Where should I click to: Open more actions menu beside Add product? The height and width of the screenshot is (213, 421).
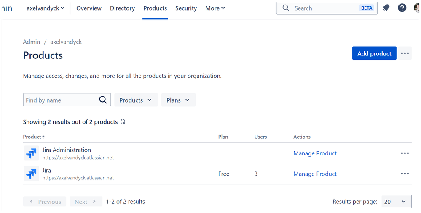click(405, 53)
